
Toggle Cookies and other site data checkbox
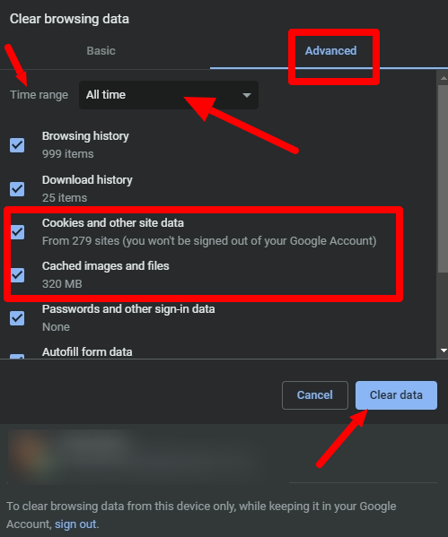coord(17,232)
